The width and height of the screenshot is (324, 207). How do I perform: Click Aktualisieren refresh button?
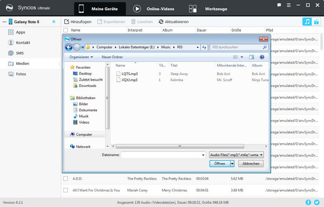click(x=173, y=22)
